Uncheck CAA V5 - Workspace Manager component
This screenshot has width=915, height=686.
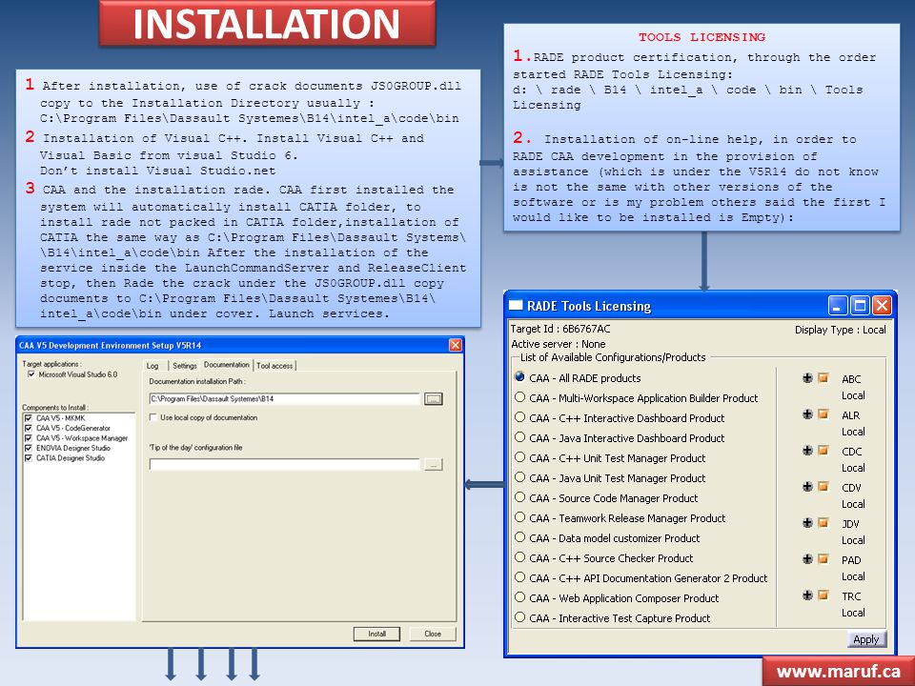pyautogui.click(x=28, y=438)
